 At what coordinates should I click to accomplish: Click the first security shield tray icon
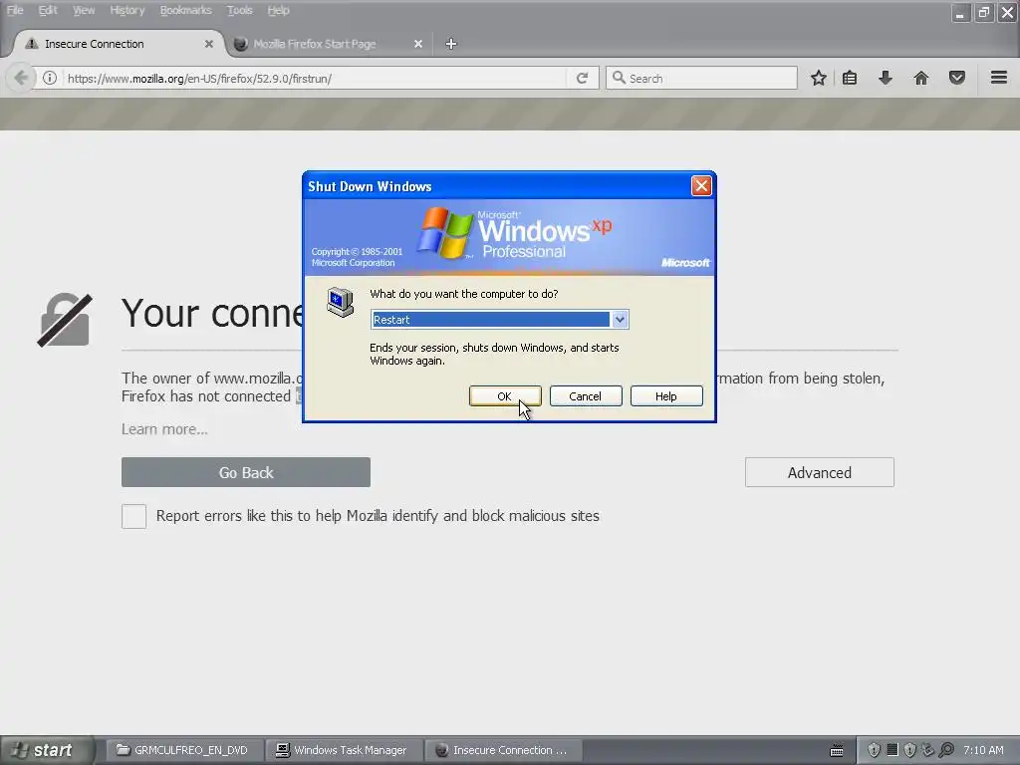[874, 750]
